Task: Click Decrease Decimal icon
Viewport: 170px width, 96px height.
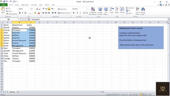Action: click(x=87, y=13)
